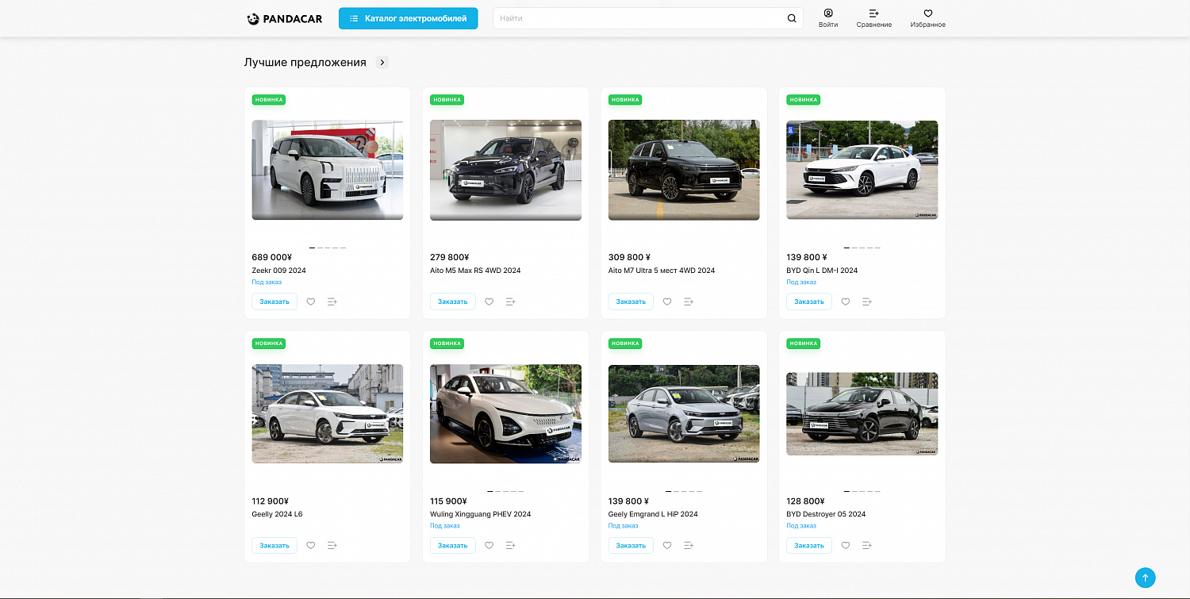Open Geely Emgrand L HiP 2024 link
Viewport: 1190px width, 599px height.
tap(653, 514)
